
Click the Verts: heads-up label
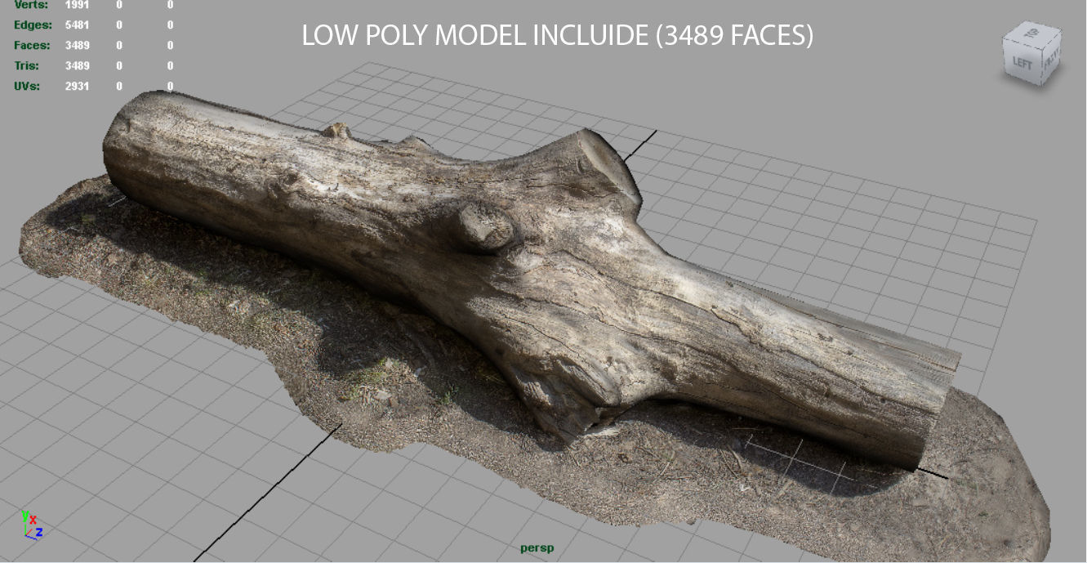[31, 5]
